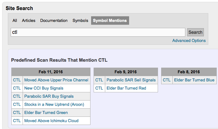This screenshot has height=129, width=218.
Task: Open New CCI Buy Signals scan
Action: coord(44,88)
